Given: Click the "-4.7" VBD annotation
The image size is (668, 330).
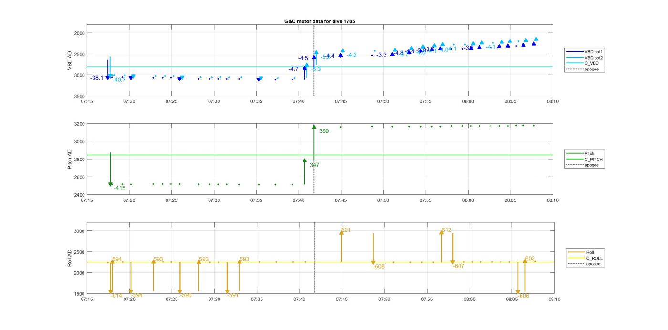Looking at the screenshot, I should click(x=293, y=69).
